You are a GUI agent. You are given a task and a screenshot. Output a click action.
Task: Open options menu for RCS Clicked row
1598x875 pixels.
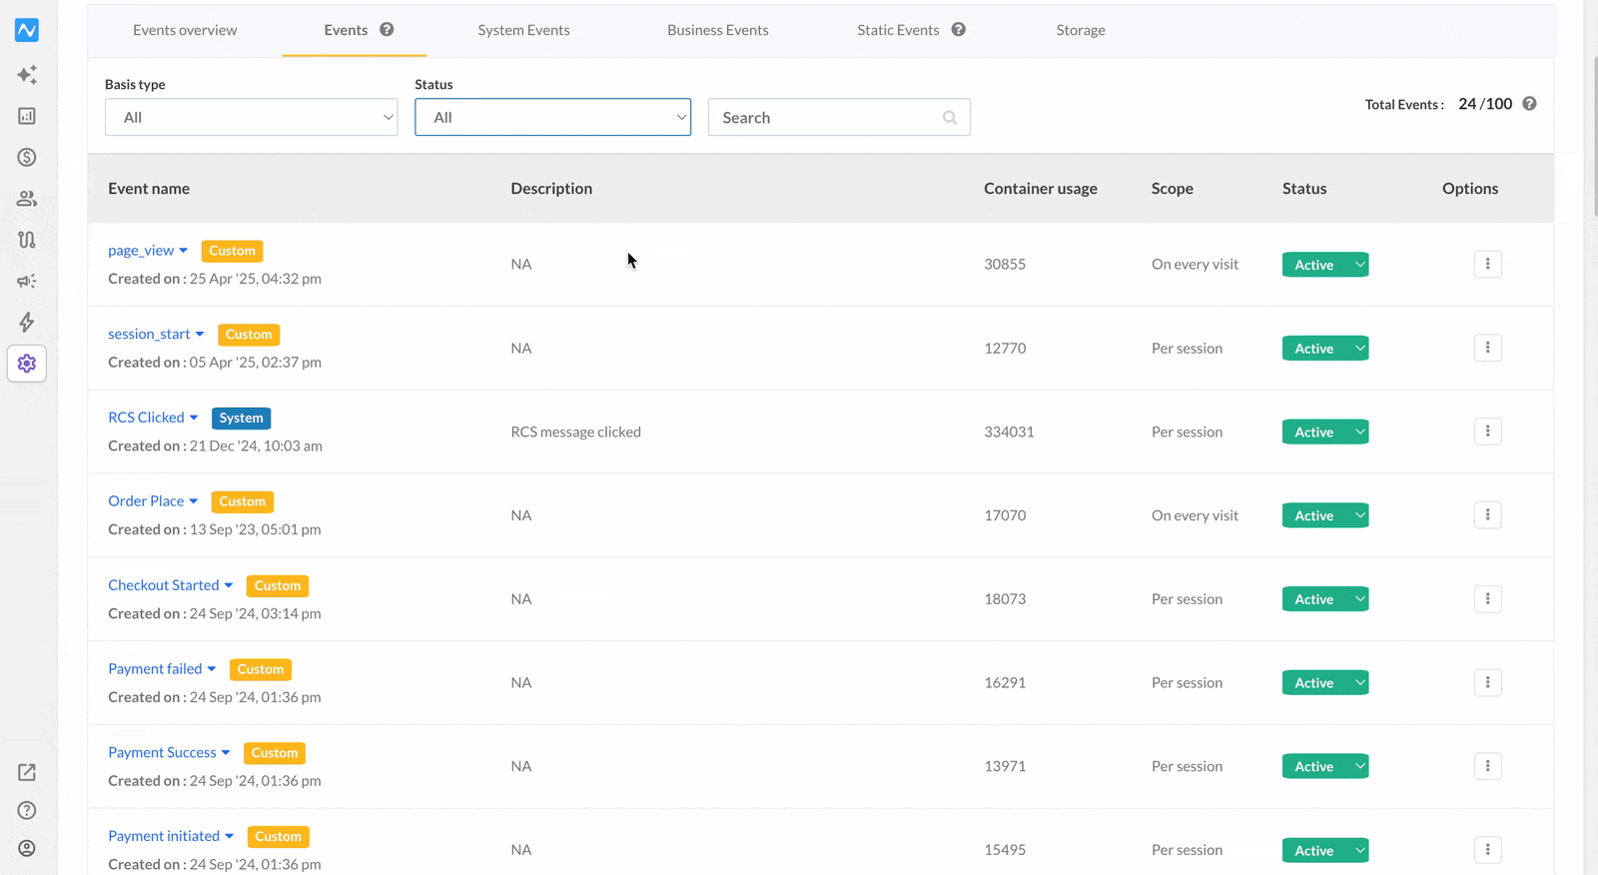pos(1488,432)
